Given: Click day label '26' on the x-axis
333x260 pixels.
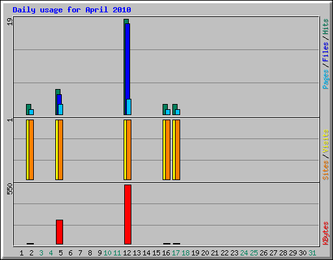Looking at the screenshot, I should 263,253.
